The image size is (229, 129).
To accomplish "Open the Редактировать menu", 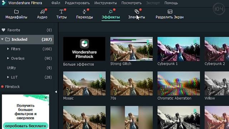I will coord(77,3).
